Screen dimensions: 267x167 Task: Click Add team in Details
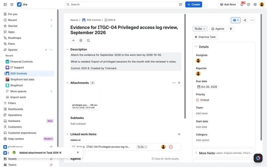point(202,114)
